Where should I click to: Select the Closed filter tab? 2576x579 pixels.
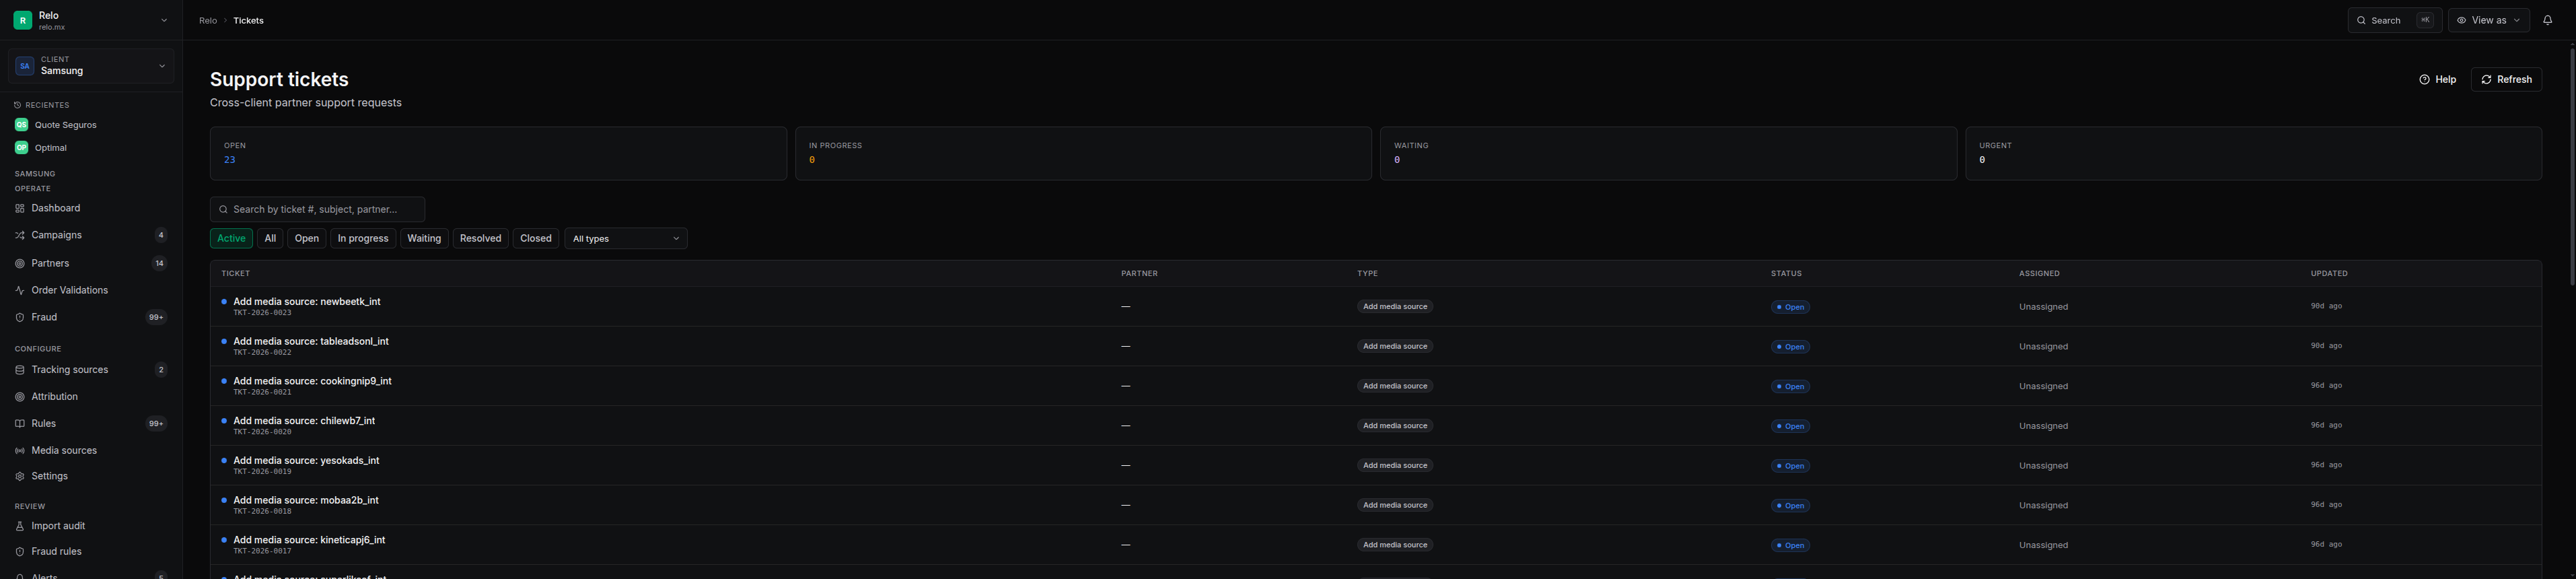[536, 239]
